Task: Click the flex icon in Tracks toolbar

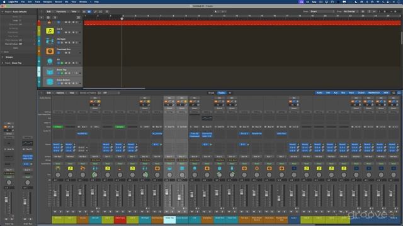Action: coord(101,11)
